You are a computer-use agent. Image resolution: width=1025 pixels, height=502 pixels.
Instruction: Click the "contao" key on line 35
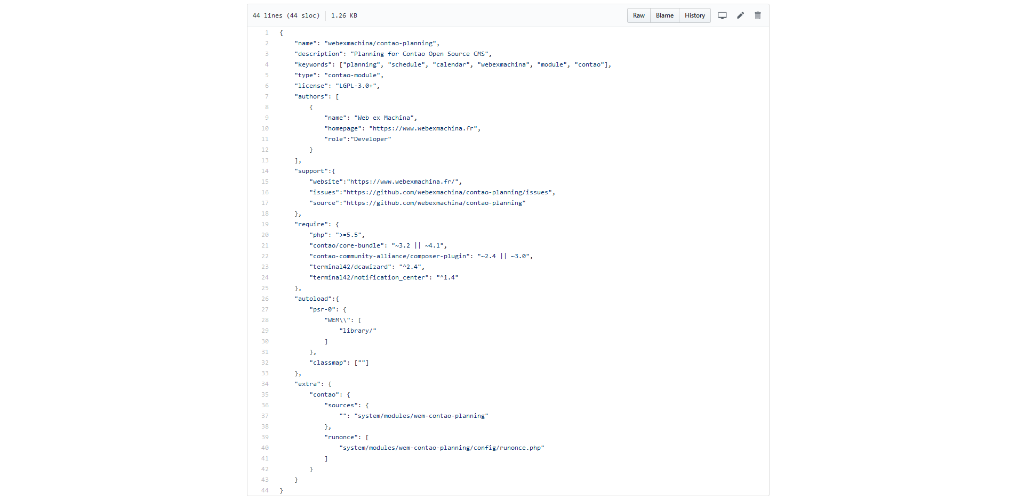(x=324, y=394)
